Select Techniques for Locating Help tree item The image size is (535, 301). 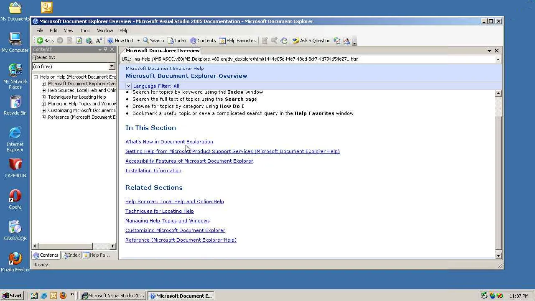tap(77, 97)
